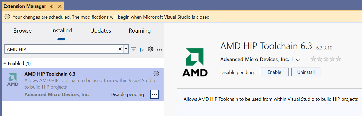Clear the AMD HIP search text
The width and height of the screenshot is (362, 116).
tap(120, 49)
